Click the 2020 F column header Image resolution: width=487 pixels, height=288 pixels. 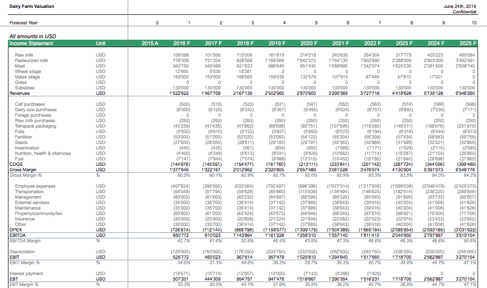point(309,44)
